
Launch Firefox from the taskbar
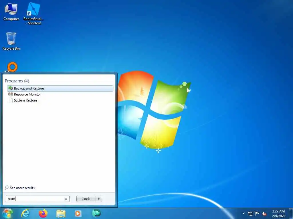coord(43,213)
